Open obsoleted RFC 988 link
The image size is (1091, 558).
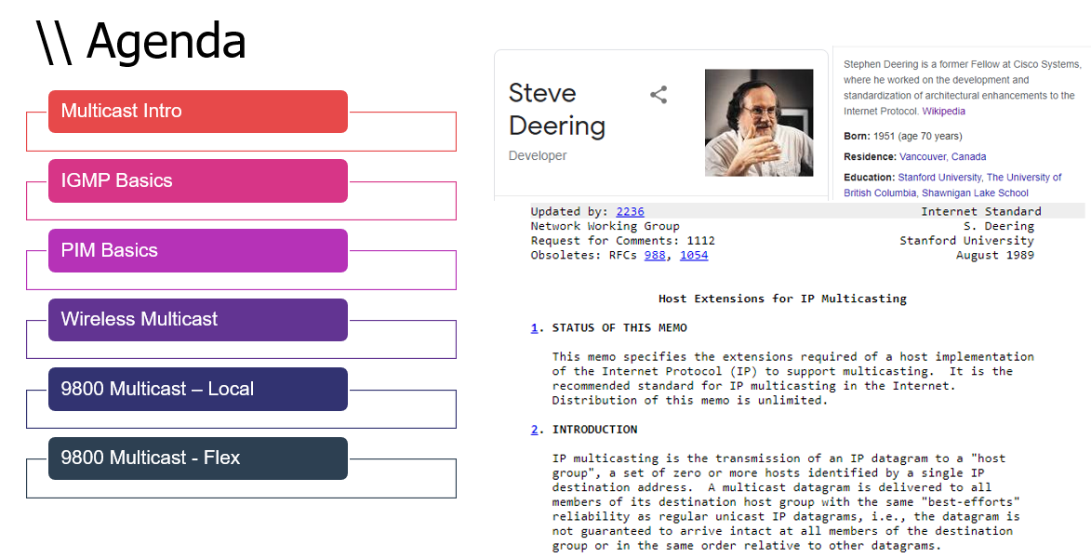click(x=655, y=255)
